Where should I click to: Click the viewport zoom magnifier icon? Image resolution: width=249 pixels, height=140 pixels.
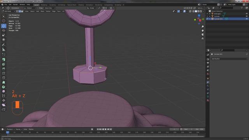click(202, 26)
